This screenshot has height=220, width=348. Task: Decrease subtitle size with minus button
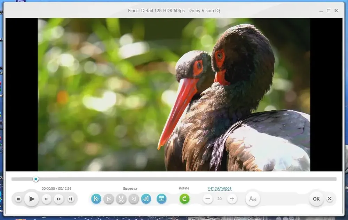pyautogui.click(x=208, y=199)
